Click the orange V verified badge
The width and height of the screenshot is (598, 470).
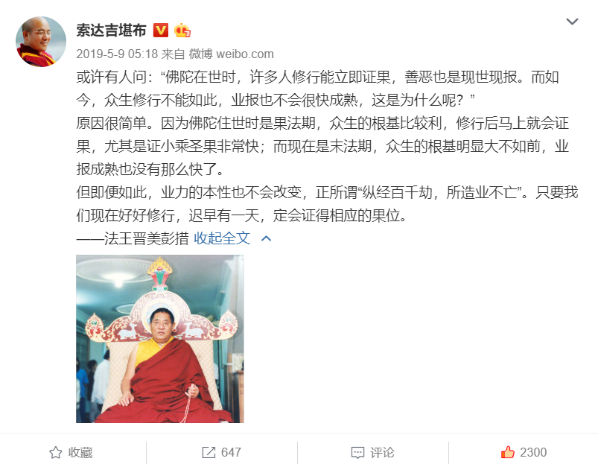point(161,30)
